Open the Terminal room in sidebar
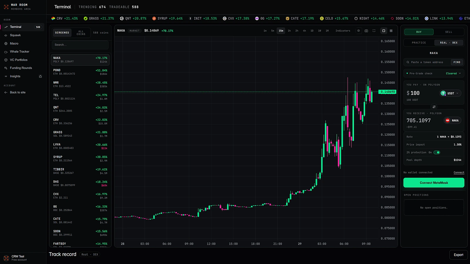Screen dimensions: 470x264 23,27
